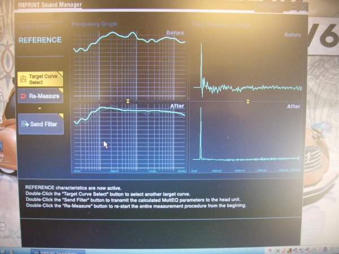This screenshot has height=254, width=339.
Task: Click the Send Filter button
Action: [41, 124]
